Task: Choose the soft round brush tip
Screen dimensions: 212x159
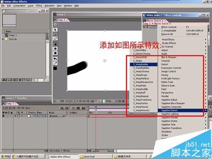Action: pos(55,49)
